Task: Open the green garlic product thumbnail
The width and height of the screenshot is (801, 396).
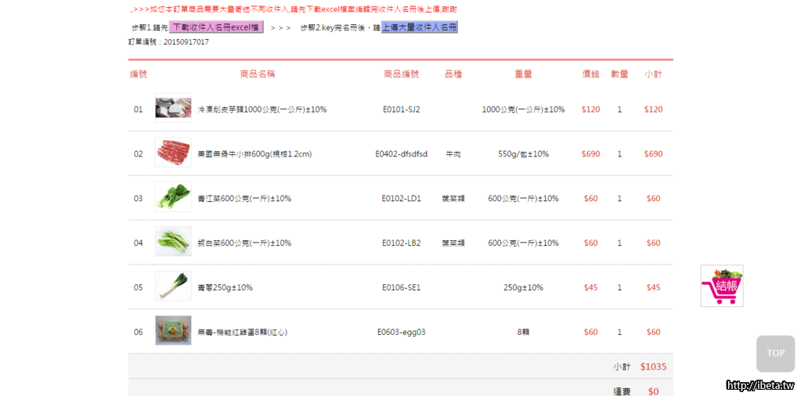Action: 173,287
